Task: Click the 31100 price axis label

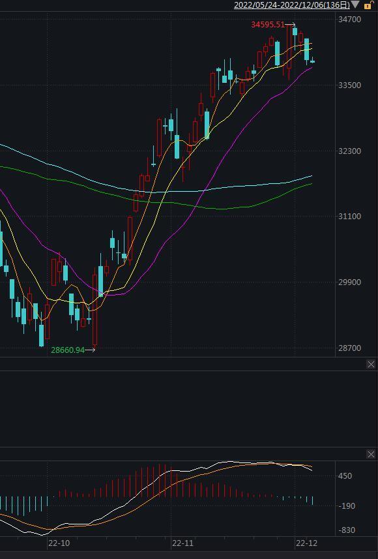Action: pyautogui.click(x=349, y=217)
